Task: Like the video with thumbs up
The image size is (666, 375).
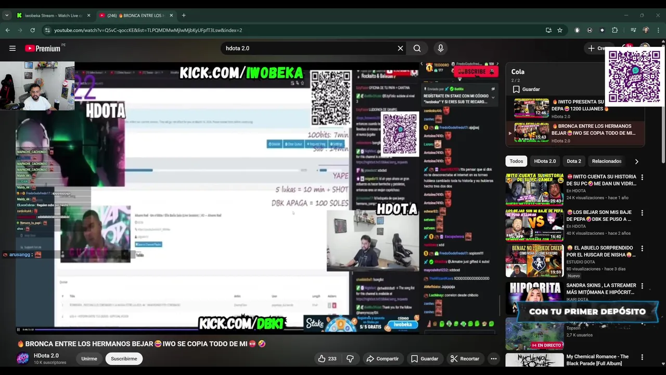Action: click(x=327, y=358)
